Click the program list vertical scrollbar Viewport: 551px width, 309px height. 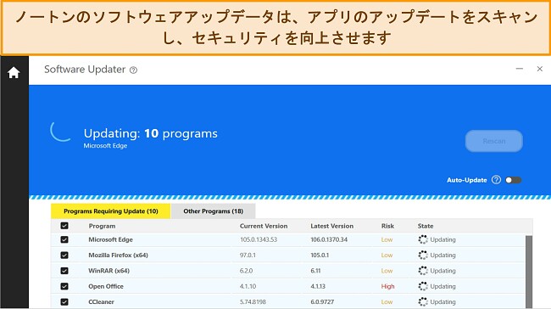click(528, 272)
